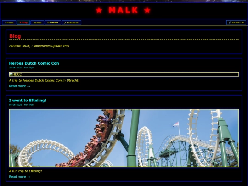Open the Photos nav tab
This screenshot has width=248, height=186.
pyautogui.click(x=53, y=23)
